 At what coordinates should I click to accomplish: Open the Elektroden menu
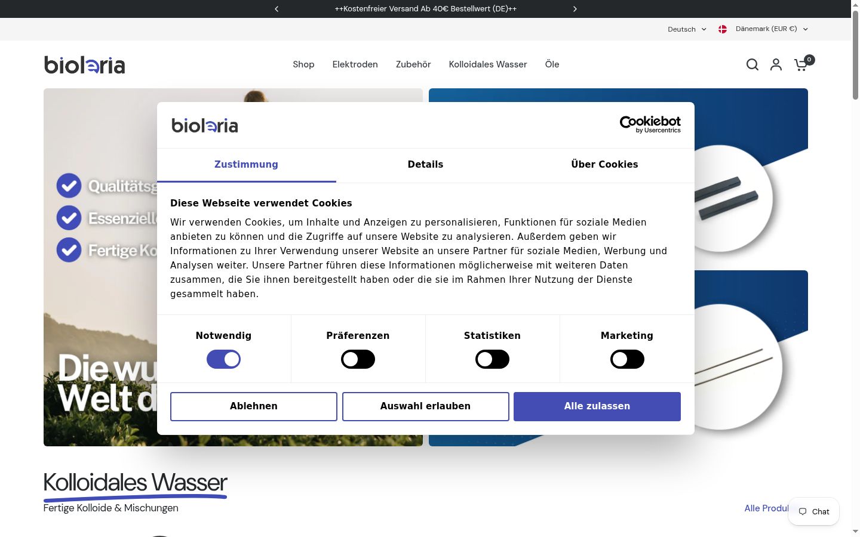coord(355,64)
